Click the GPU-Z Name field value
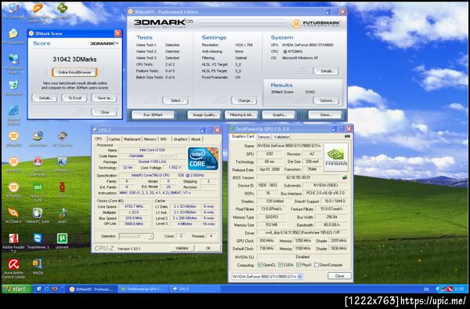 pyautogui.click(x=289, y=146)
